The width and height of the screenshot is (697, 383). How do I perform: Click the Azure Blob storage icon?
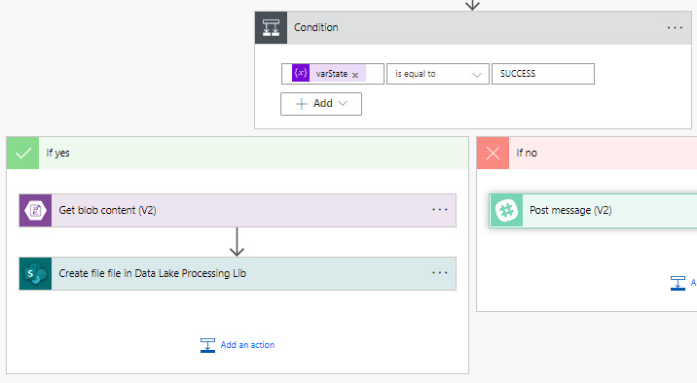tap(36, 210)
